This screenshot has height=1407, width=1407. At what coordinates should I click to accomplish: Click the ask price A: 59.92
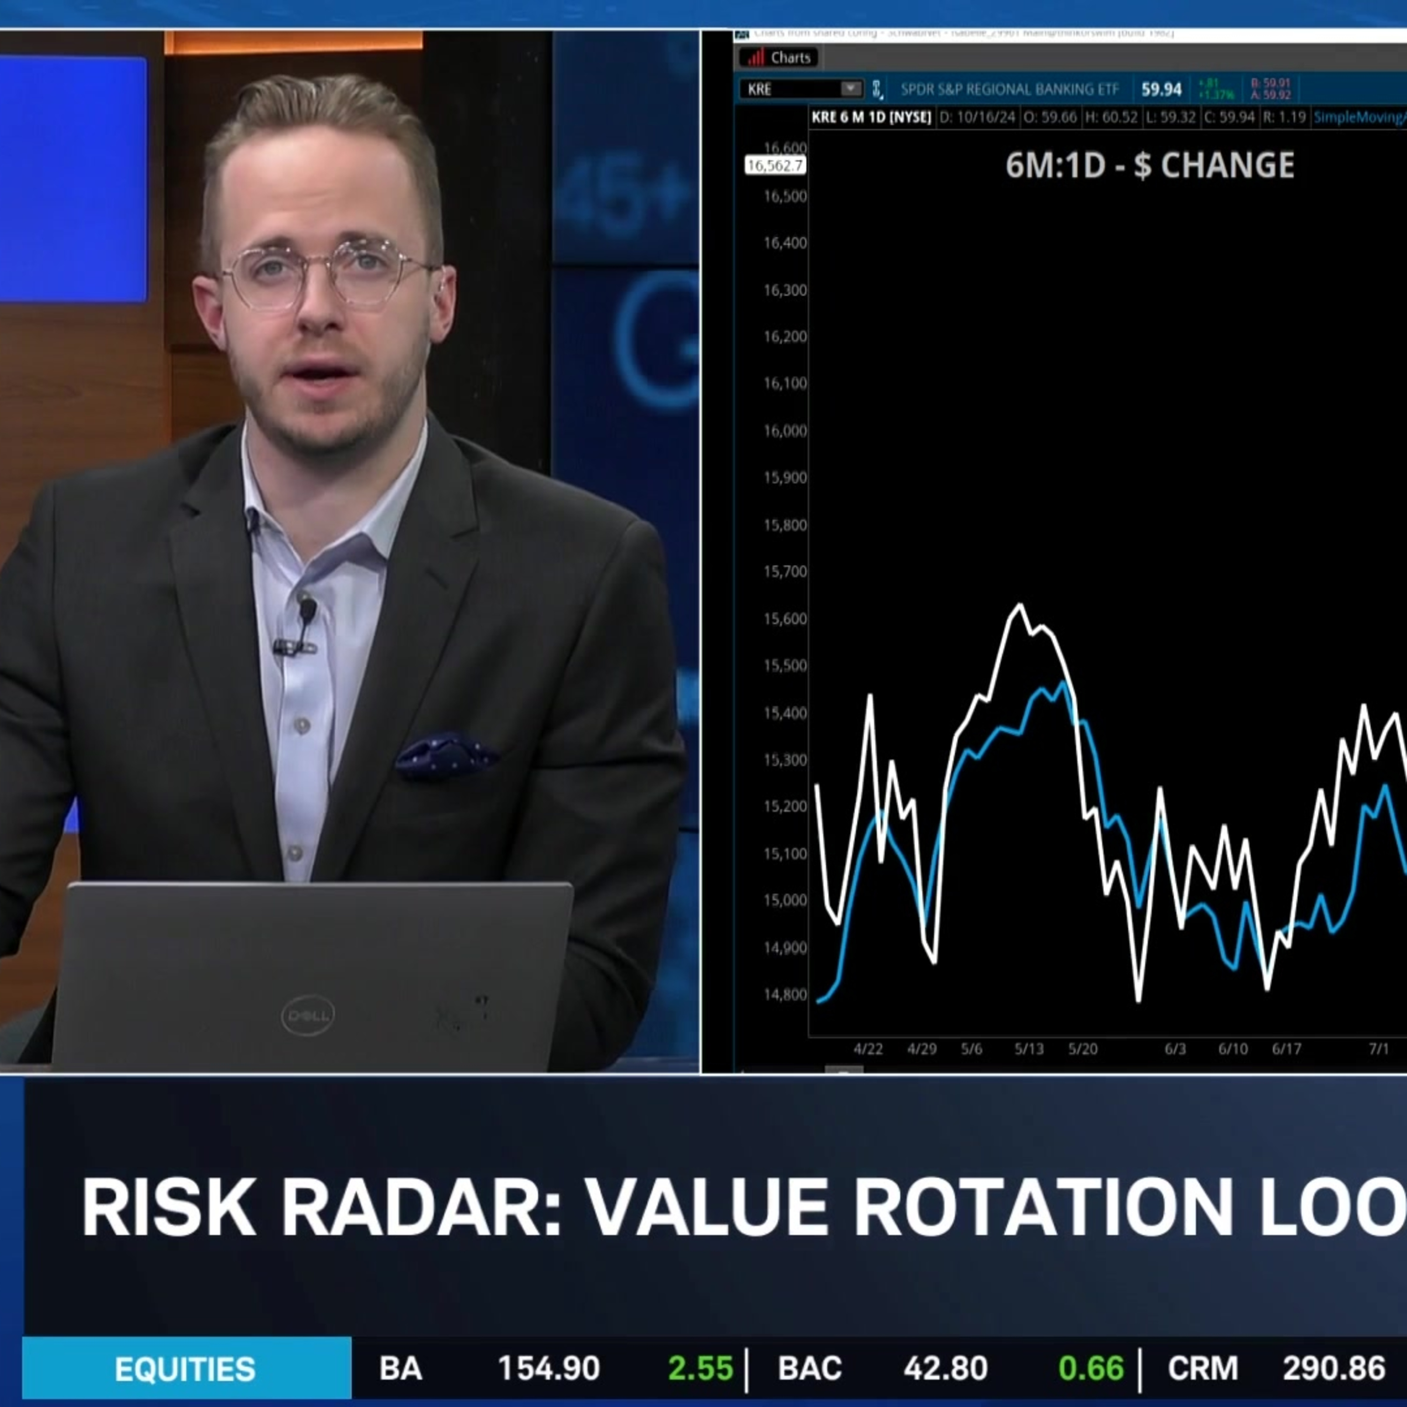point(1271,95)
